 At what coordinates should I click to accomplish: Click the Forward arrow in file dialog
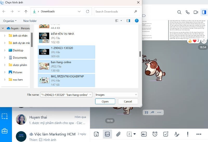coord(12,11)
